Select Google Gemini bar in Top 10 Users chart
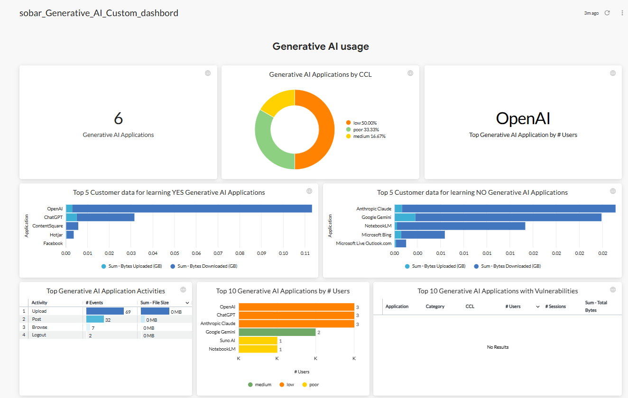Screen dimensions: 628x398 (x=277, y=332)
